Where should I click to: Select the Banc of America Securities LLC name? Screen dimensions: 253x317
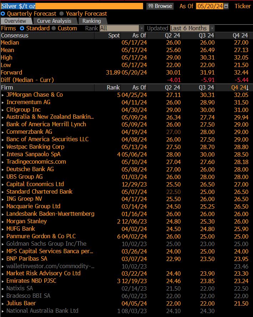coord(47,139)
